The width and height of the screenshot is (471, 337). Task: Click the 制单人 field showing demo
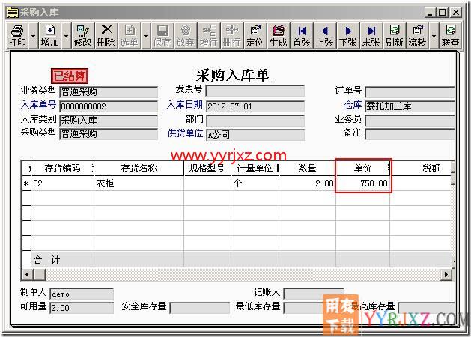pyautogui.click(x=82, y=294)
